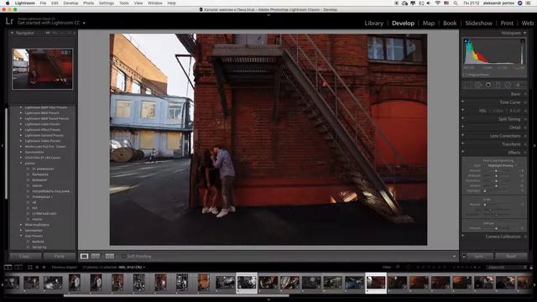Select the Graduated Filter tool
Image resolution: width=537 pixels, height=302 pixels.
click(x=498, y=85)
